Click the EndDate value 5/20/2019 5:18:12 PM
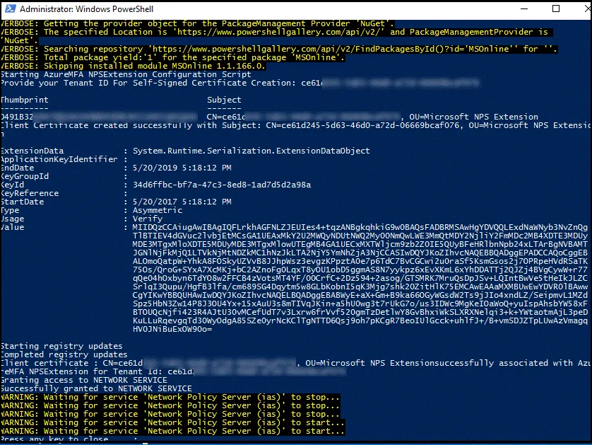The image size is (592, 445). (182, 168)
